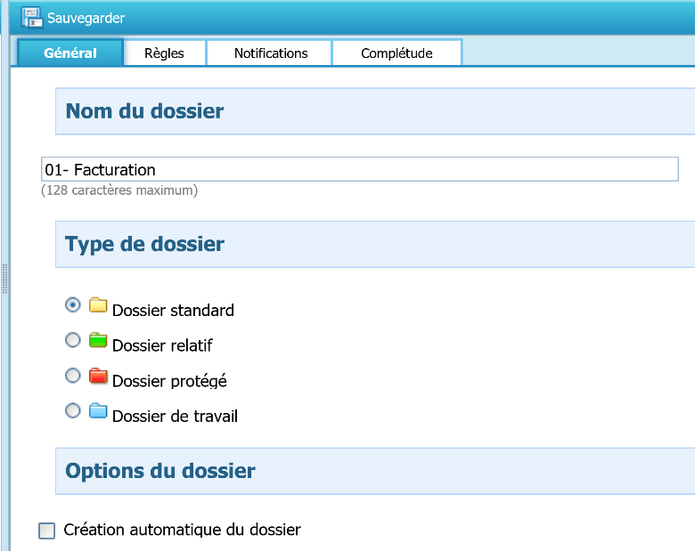Click the left panel splitter handle
Viewport: 695px width, 551px height.
point(5,278)
